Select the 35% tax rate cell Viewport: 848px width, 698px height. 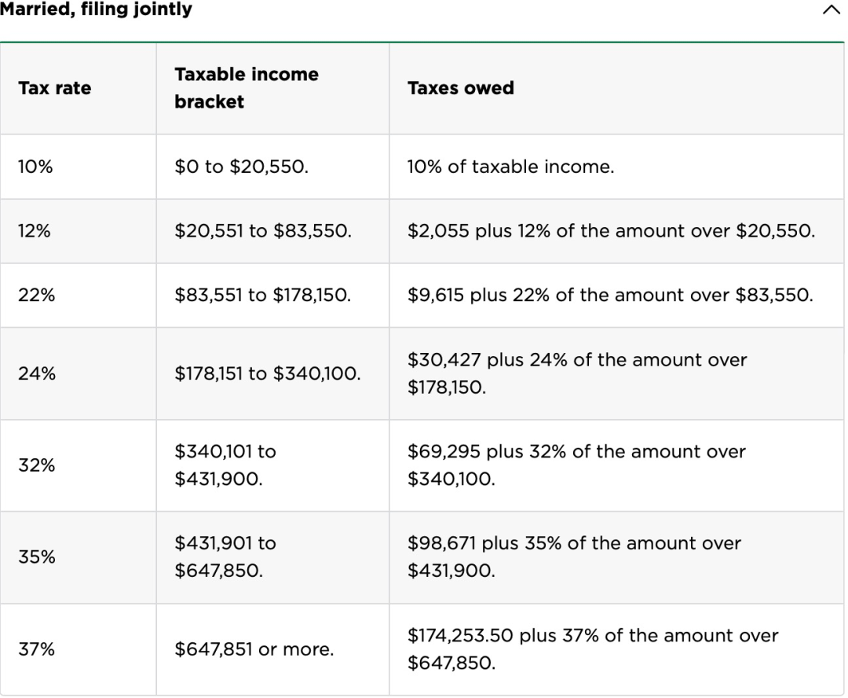(x=36, y=557)
